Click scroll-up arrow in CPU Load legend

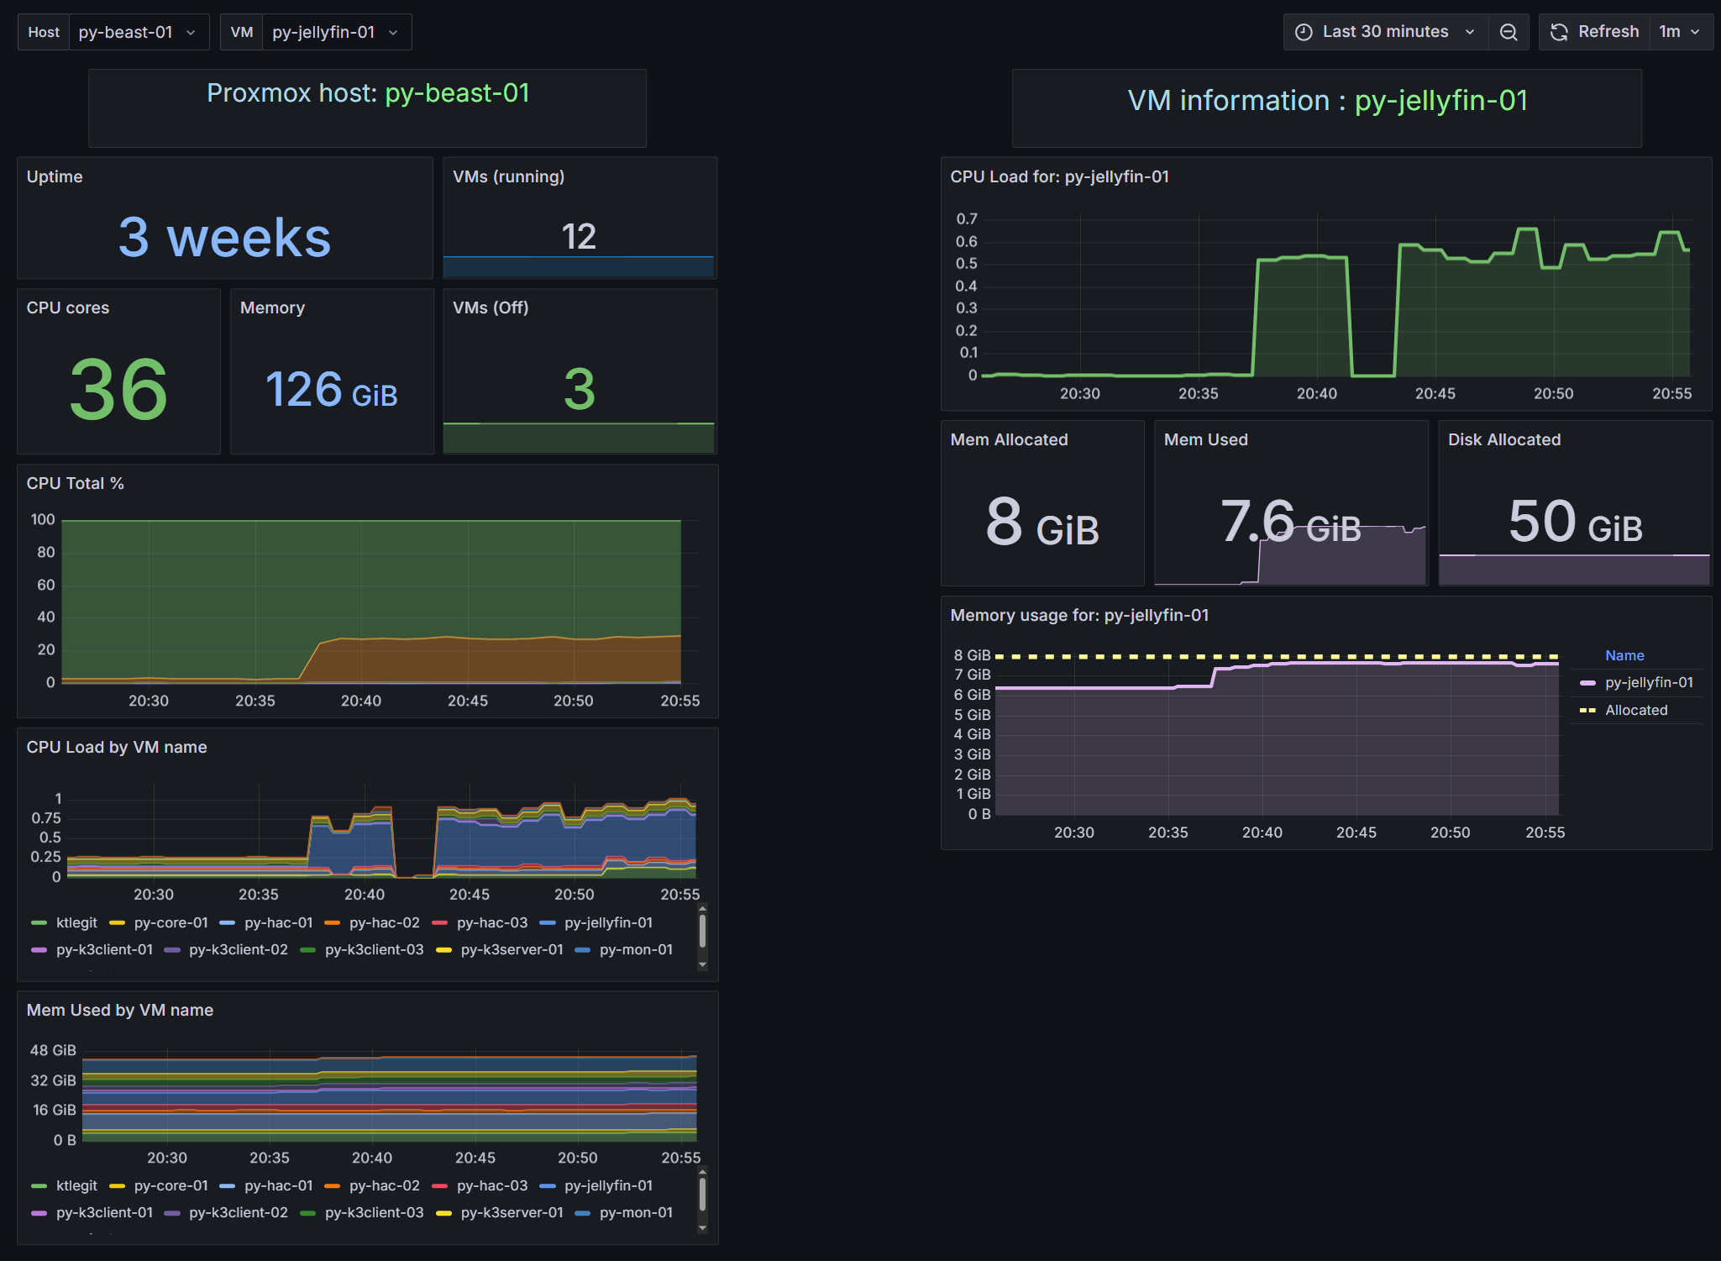pos(702,908)
